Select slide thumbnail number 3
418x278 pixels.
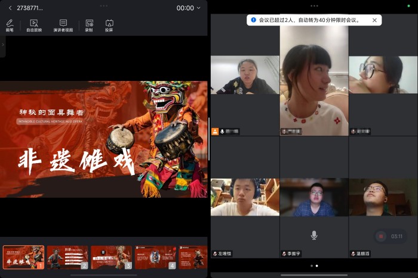point(111,257)
